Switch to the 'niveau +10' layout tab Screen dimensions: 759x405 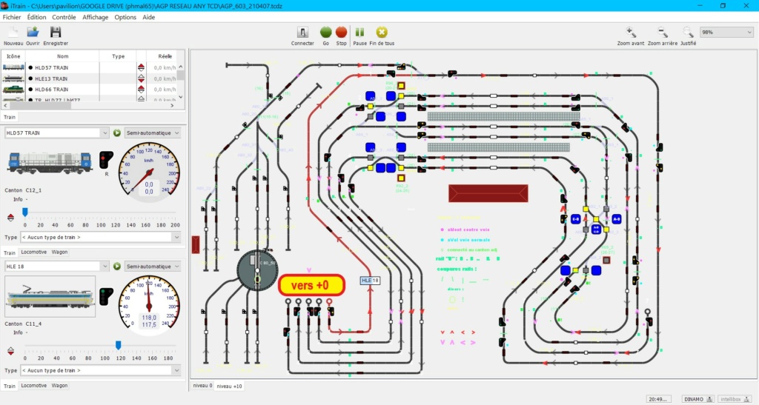coord(230,386)
